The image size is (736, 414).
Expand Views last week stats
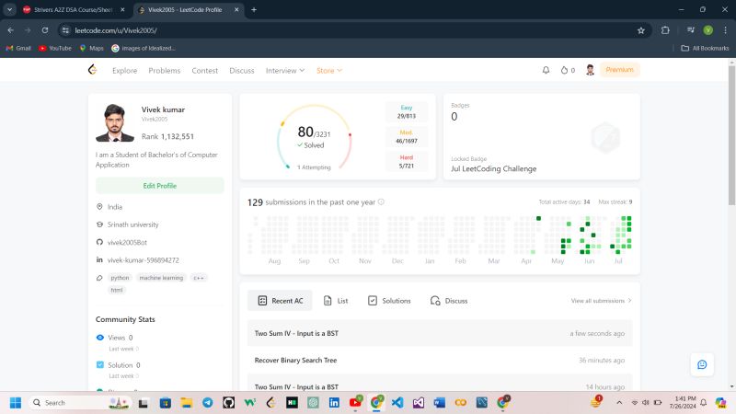[123, 349]
